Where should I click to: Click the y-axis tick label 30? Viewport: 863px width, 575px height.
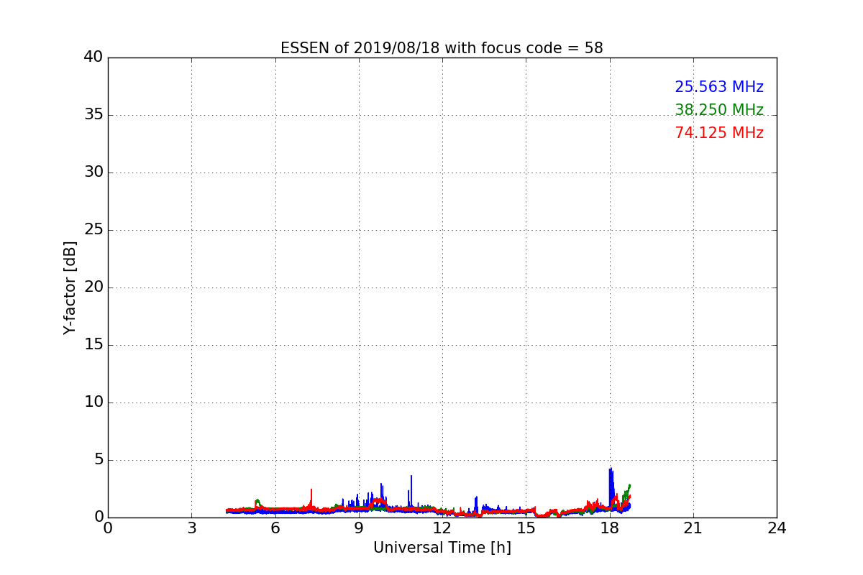pyautogui.click(x=93, y=172)
